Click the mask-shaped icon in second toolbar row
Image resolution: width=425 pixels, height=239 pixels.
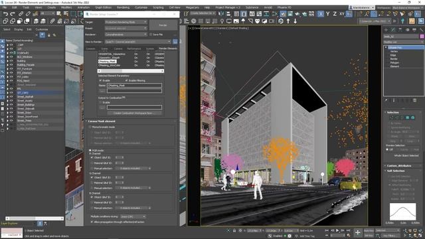click(257, 21)
